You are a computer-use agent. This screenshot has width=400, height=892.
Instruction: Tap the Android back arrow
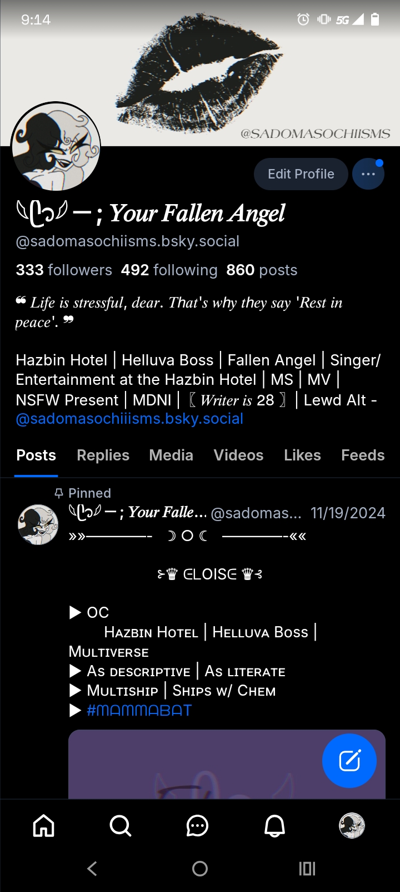coord(92,869)
